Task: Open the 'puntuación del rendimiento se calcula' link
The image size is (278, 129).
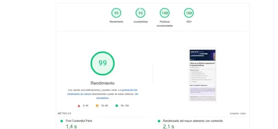Action: 102,92
